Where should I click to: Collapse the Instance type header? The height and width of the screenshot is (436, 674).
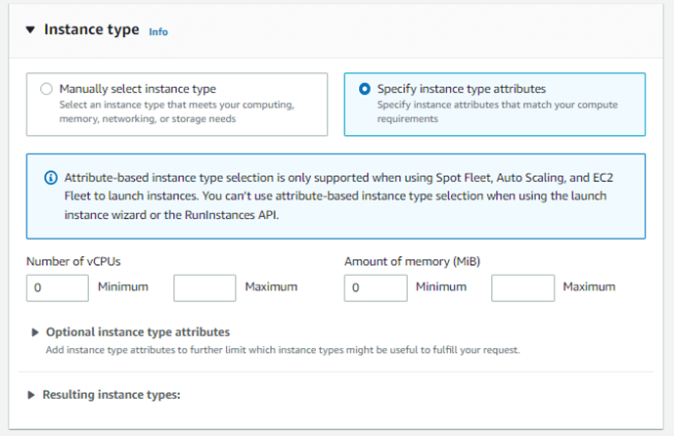click(92, 29)
